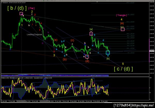Select the orange '(e)' wave label
155x108 pixels.
point(122,23)
